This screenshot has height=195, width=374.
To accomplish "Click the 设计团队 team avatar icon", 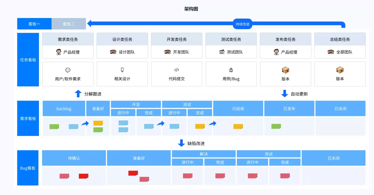I will pos(113,52).
